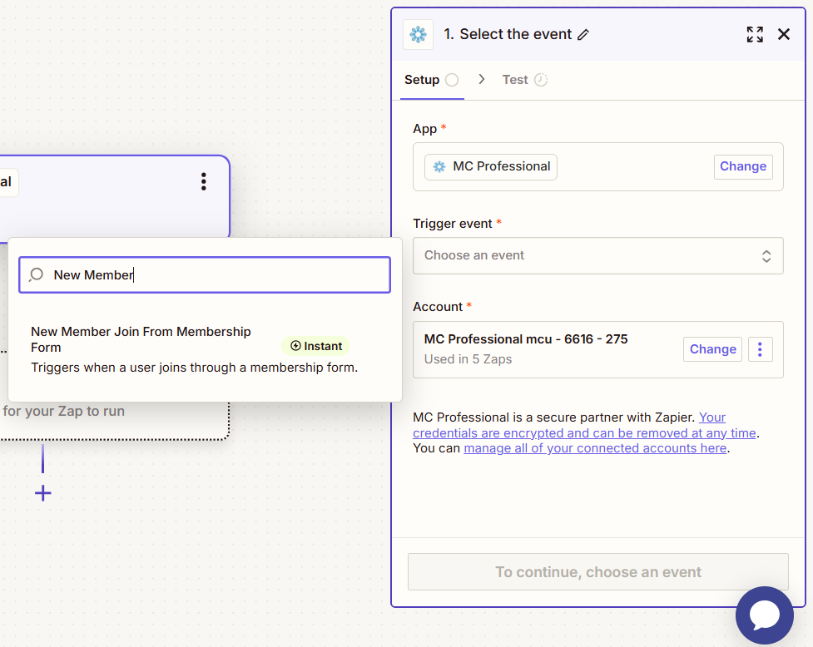Add a step with the plus icon
Screen dimensions: 813x647
43,493
